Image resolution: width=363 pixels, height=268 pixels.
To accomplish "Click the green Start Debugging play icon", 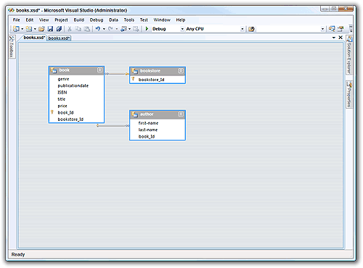I will pos(147,29).
